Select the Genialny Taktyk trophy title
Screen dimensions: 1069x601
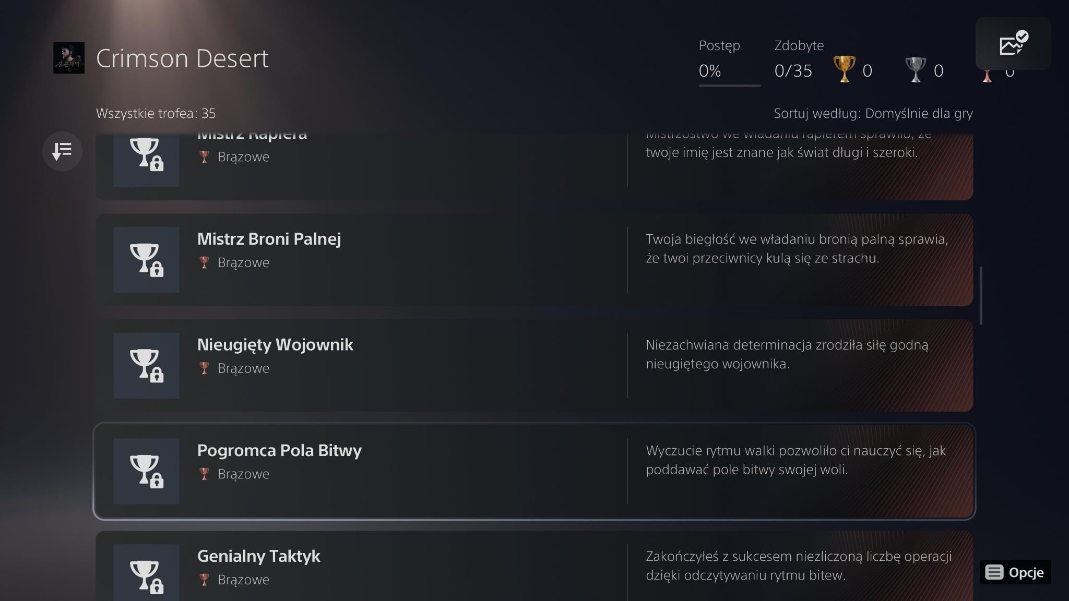tap(258, 556)
